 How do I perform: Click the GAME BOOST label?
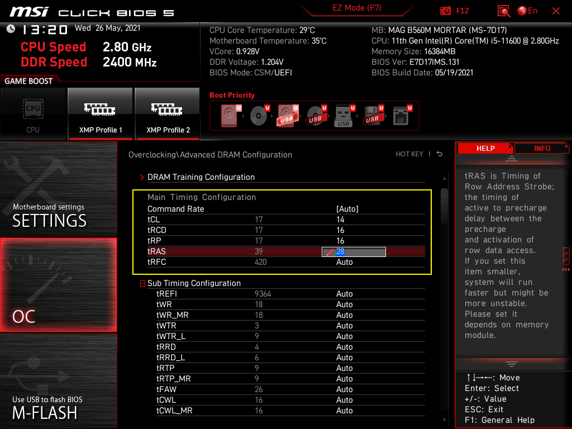(x=28, y=81)
